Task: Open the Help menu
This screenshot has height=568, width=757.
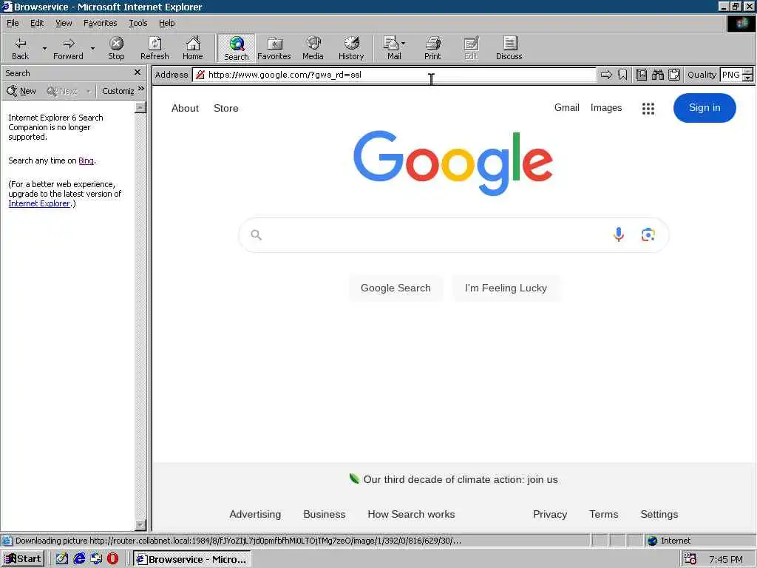Action: (166, 23)
